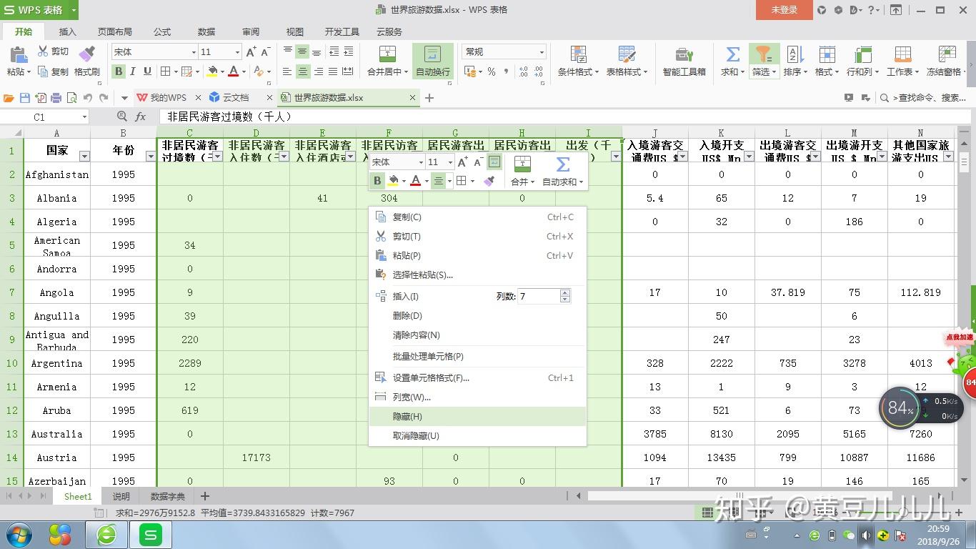Click the Filter (筛选) funnel icon
Viewport: 976px width, 549px height.
click(764, 54)
